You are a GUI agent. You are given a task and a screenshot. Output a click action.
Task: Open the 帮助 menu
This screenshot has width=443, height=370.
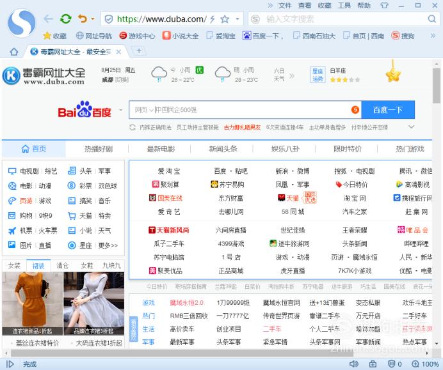click(x=364, y=6)
